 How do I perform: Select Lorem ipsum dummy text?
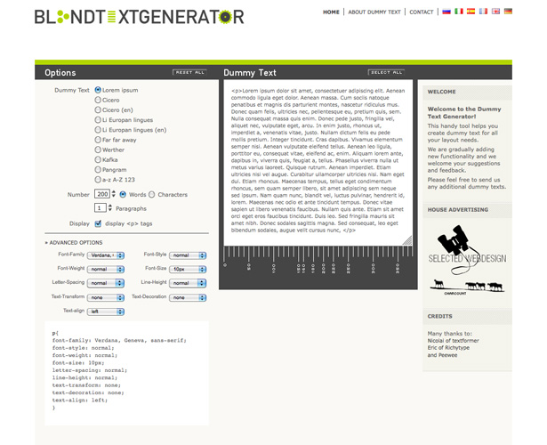[98, 90]
